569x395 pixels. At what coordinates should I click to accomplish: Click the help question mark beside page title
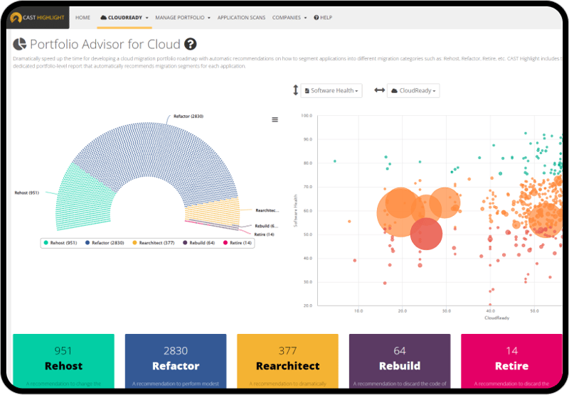191,44
